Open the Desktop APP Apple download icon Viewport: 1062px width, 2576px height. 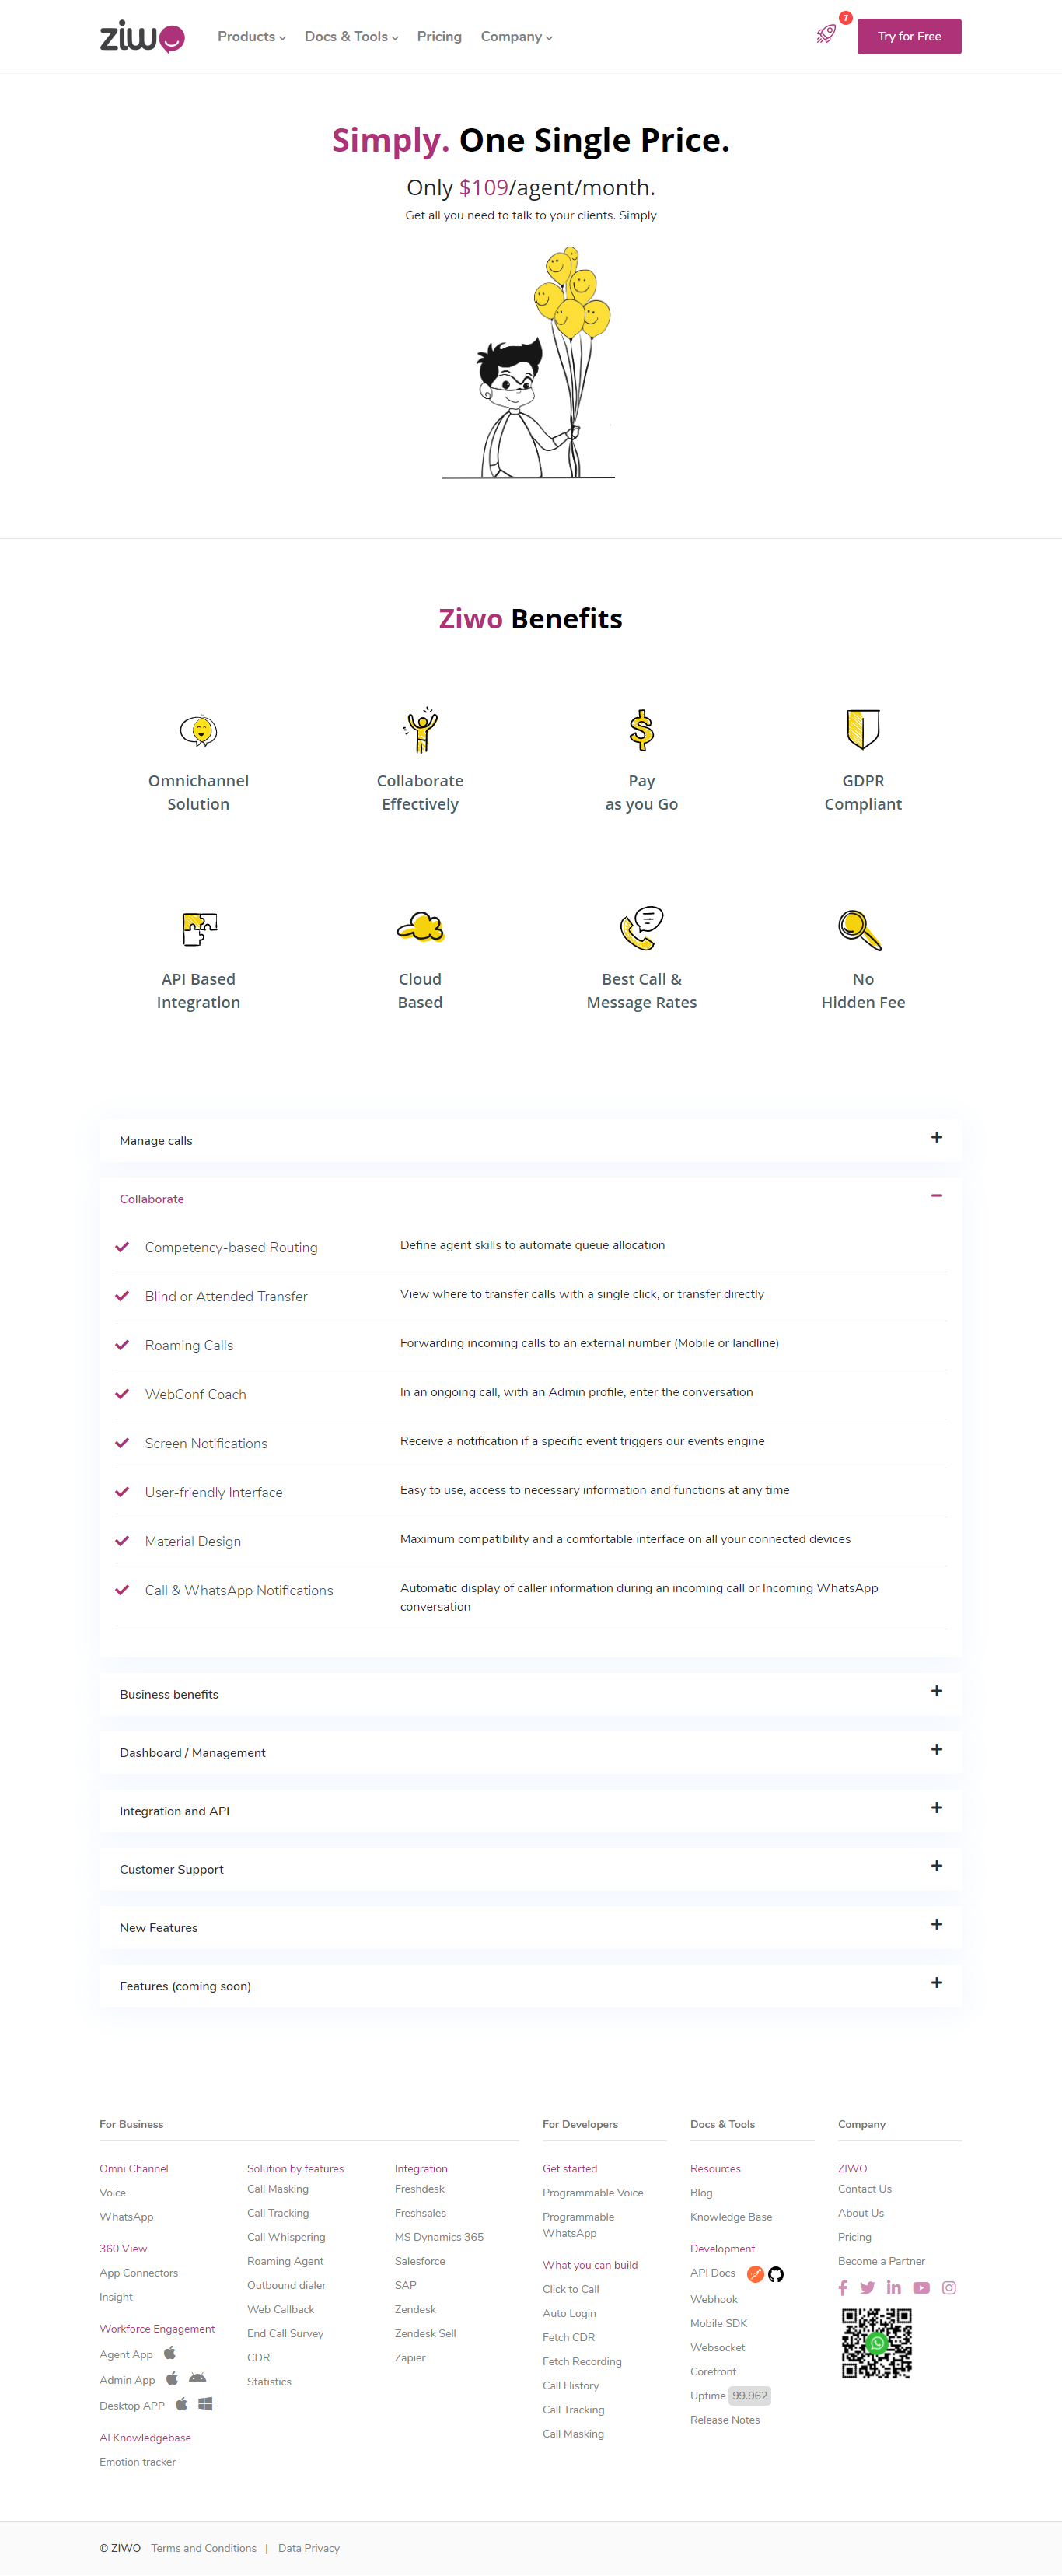181,2404
